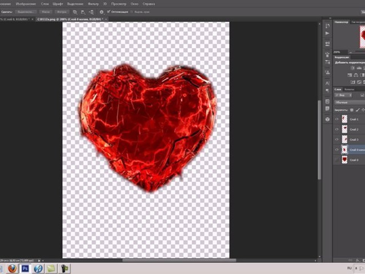Viewport: 365px width, 274px height.
Task: Hide layer Слой 2 with eye icon
Action: click(336, 129)
